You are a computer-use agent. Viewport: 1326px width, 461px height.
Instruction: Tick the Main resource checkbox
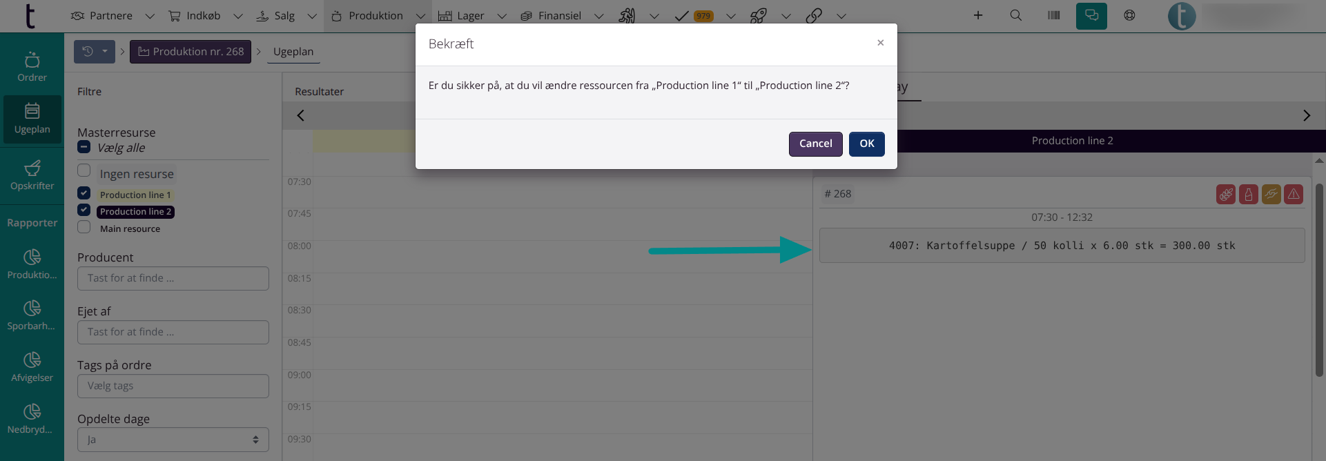[84, 227]
